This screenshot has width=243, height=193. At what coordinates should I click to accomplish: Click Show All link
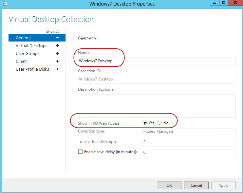pos(53,31)
